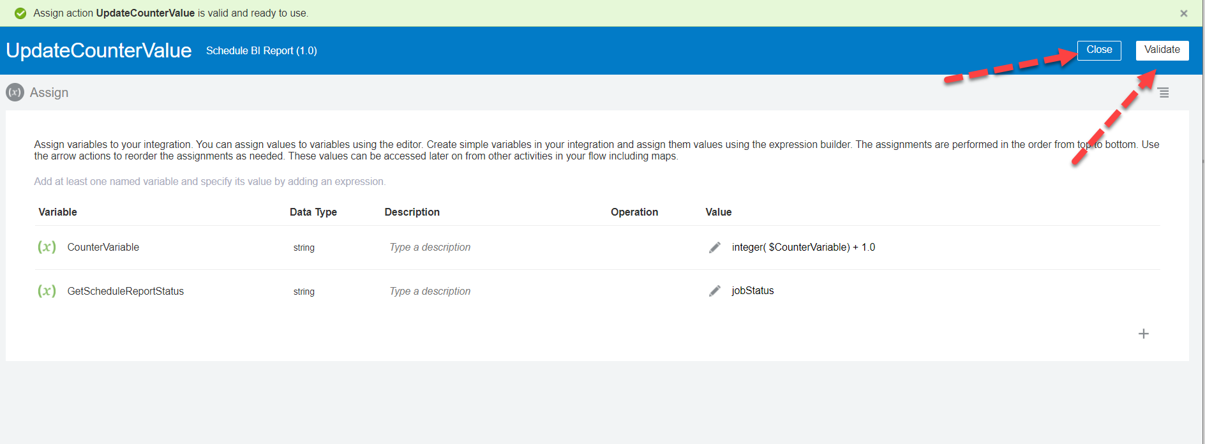This screenshot has height=444, width=1205.
Task: Add a new variable with plus icon
Action: pos(1143,334)
